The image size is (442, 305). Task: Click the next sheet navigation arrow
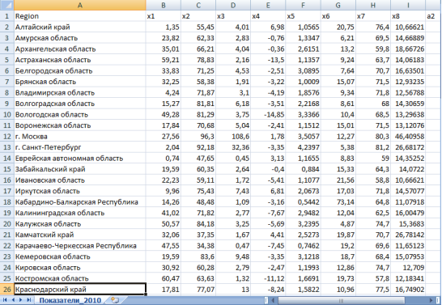[x=21, y=300]
